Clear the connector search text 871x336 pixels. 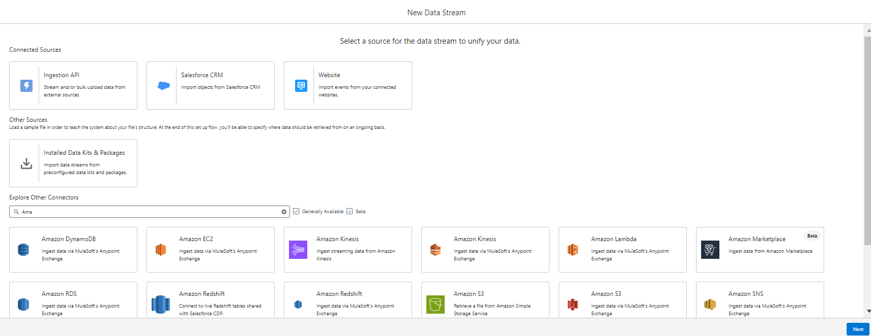coord(284,212)
